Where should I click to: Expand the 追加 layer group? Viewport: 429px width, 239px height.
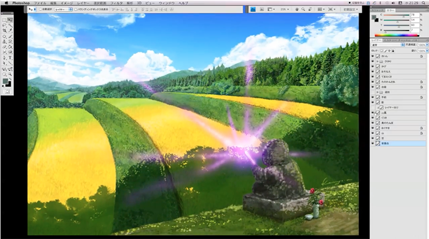pyautogui.click(x=378, y=92)
